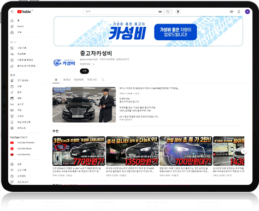This screenshot has height=211, width=259.
Task: Search within channel using magnifier icon
Action: (103, 80)
